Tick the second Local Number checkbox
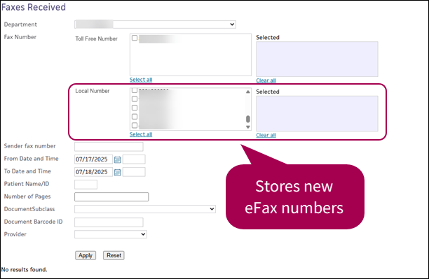The image size is (429, 279). [x=135, y=99]
